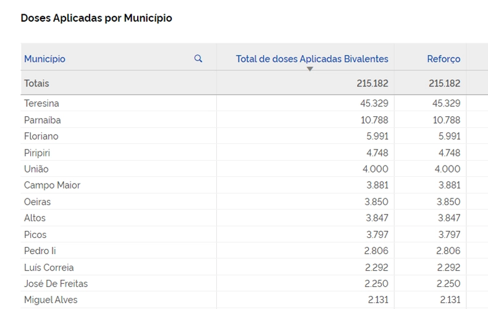Click the Totais row label
Screen dimensions: 488x309
[x=36, y=83]
